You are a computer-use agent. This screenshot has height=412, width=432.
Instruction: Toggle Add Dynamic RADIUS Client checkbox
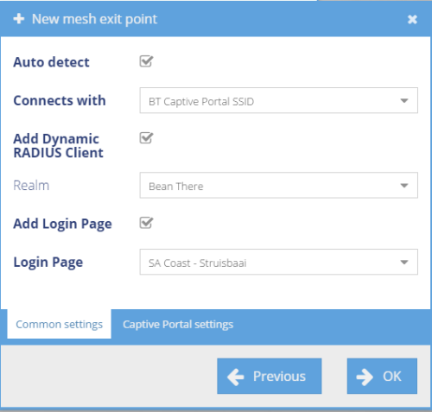[x=146, y=138]
